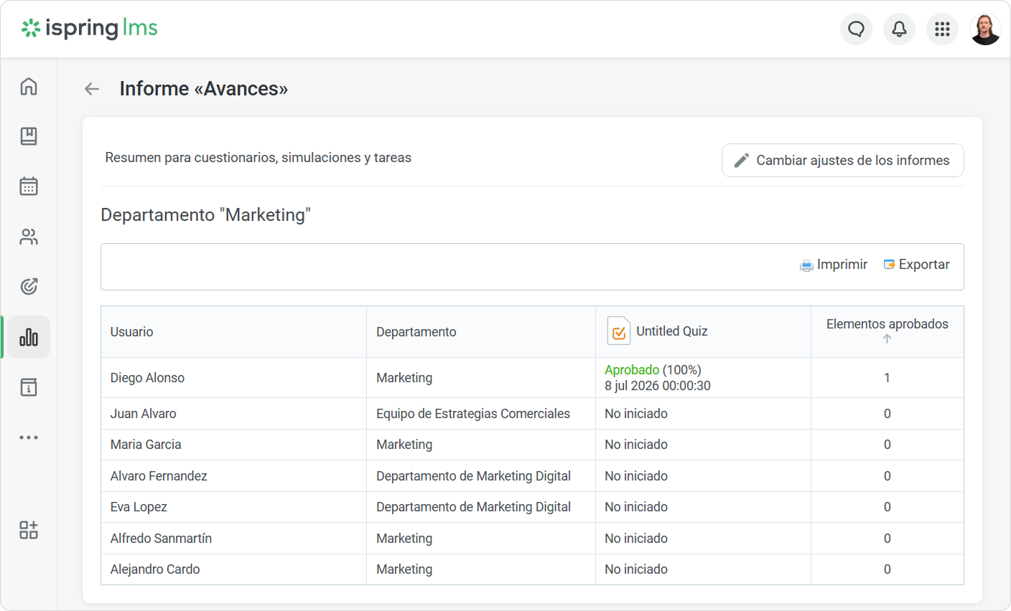Click Exportar to export report
The width and height of the screenshot is (1011, 611).
916,265
